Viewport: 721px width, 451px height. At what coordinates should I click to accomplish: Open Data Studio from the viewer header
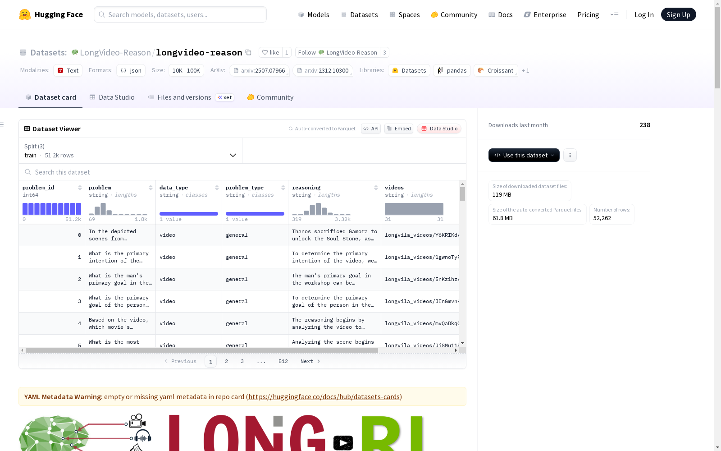click(x=439, y=129)
